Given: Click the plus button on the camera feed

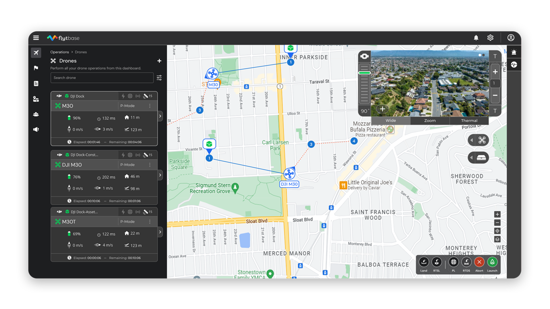Looking at the screenshot, I should [382, 109].
